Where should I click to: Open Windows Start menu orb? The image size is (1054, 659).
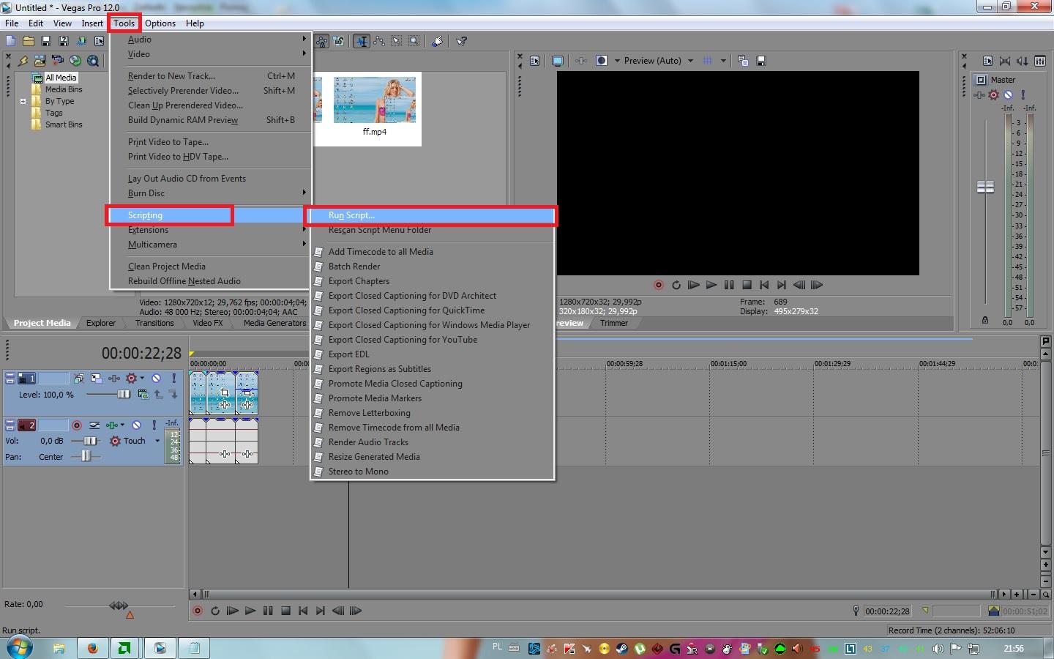coord(19,647)
